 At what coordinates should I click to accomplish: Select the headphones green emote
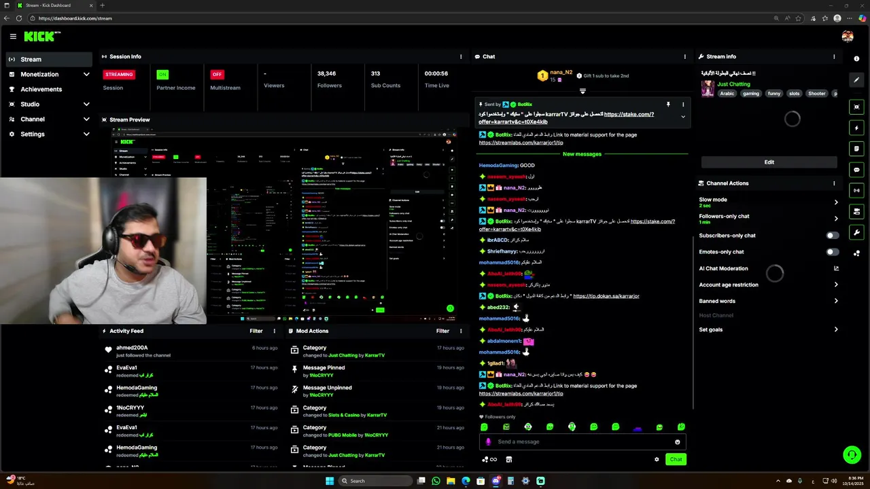point(572,427)
